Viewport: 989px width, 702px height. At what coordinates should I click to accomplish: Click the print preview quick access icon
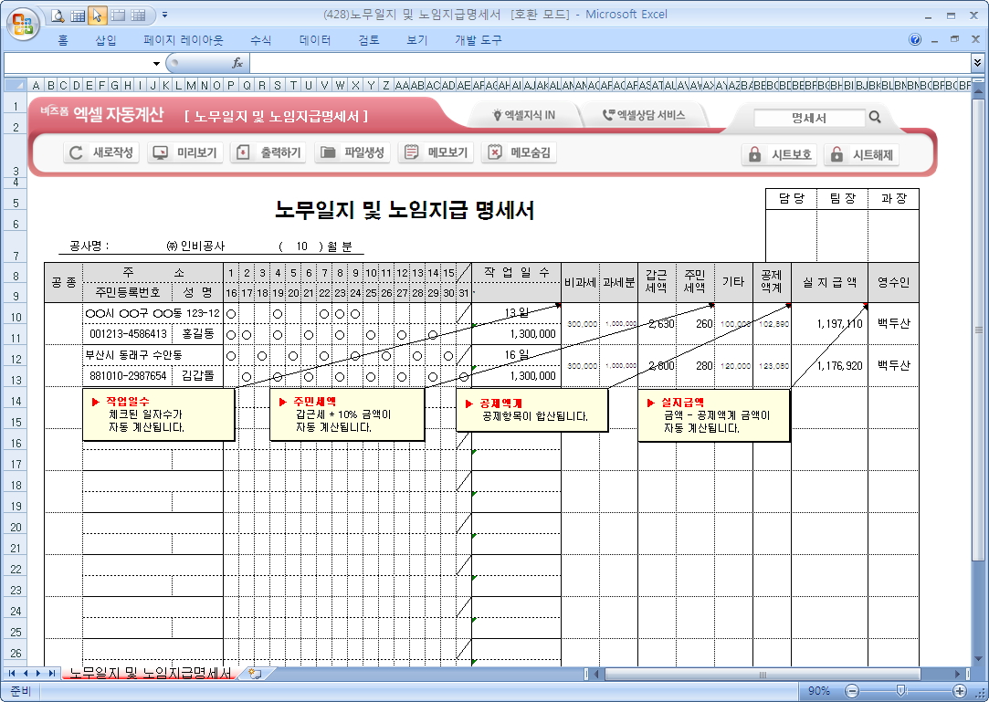58,15
